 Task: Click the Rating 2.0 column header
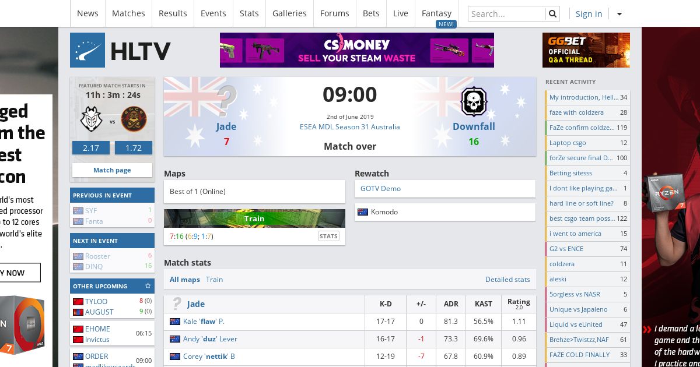tap(519, 304)
